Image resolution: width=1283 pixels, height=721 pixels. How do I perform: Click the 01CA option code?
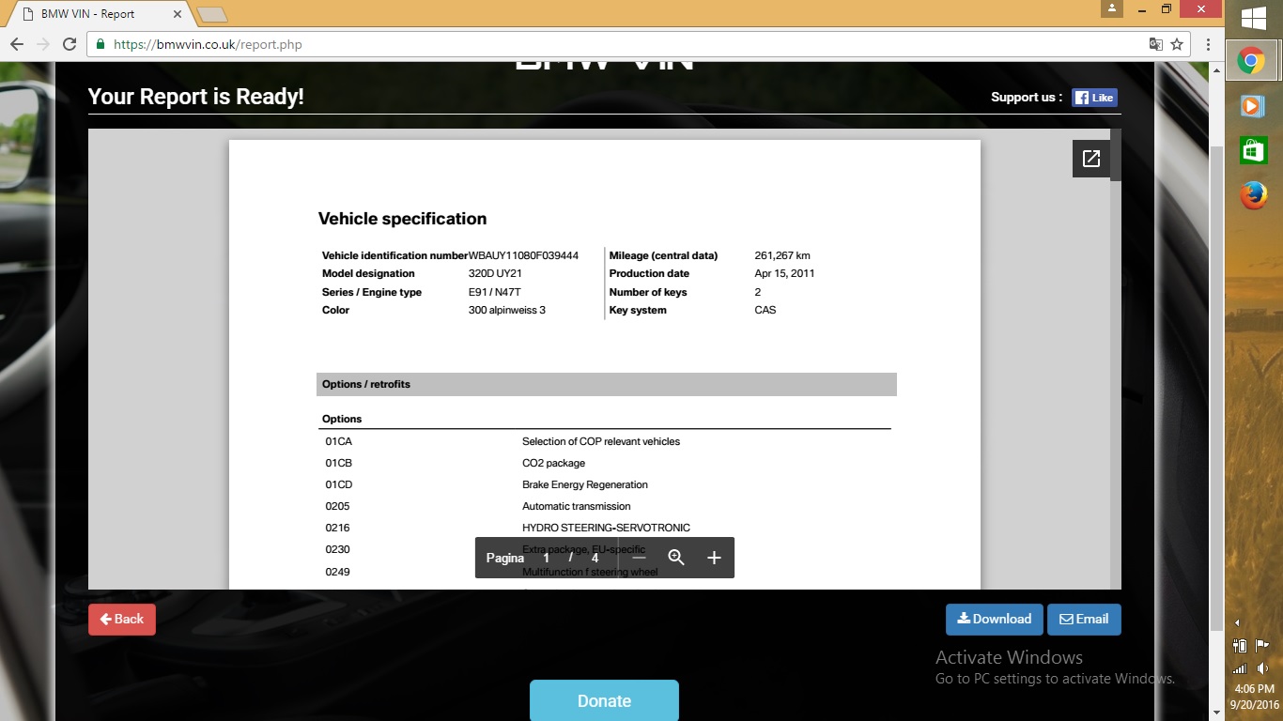(x=339, y=441)
